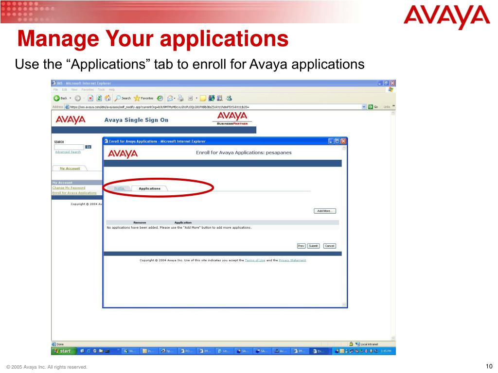This screenshot has width=498, height=373.
Task: Click the system tray clock showing 3:45 PM
Action: [386, 351]
